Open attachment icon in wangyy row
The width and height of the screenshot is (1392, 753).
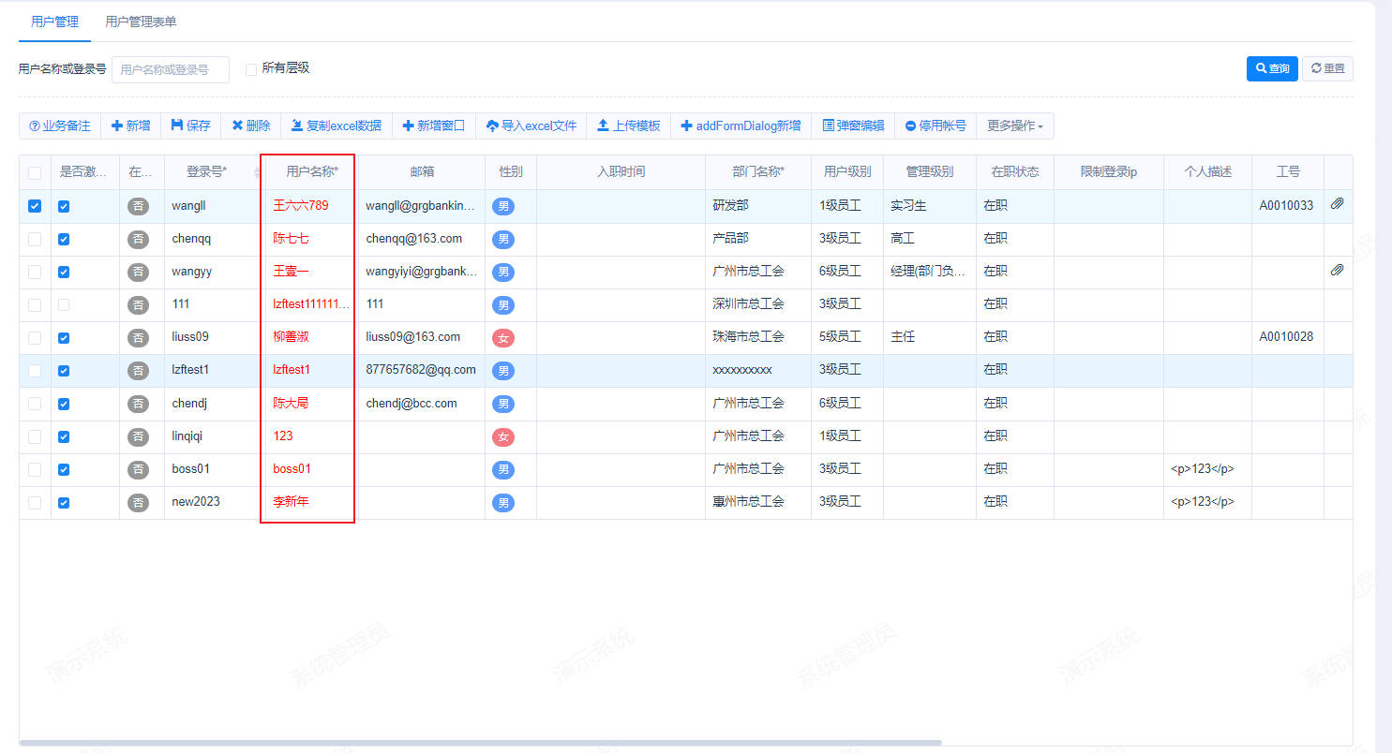(1337, 270)
